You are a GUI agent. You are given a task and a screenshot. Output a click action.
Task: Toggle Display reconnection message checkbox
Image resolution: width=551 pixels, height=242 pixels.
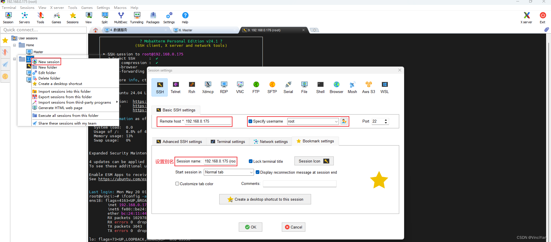(258, 172)
